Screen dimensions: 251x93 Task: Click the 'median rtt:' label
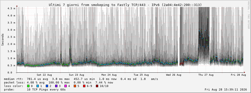(13, 79)
